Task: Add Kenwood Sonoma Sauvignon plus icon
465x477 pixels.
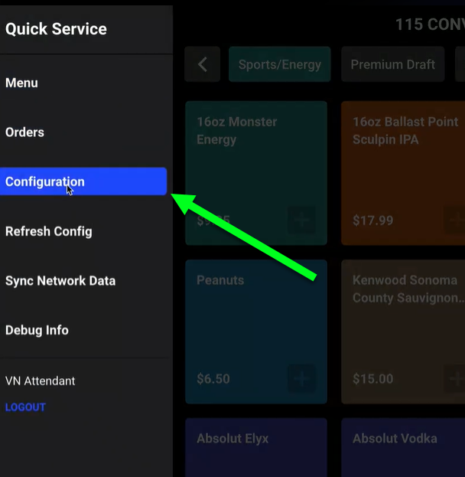Action: [x=454, y=378]
